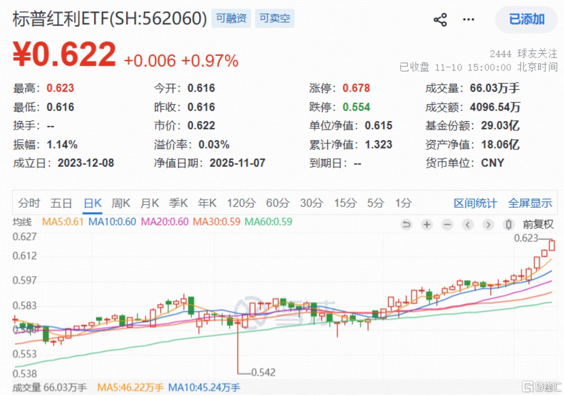Zoom in chart with plus icon
Screen dimensions: 564x395
(427, 225)
